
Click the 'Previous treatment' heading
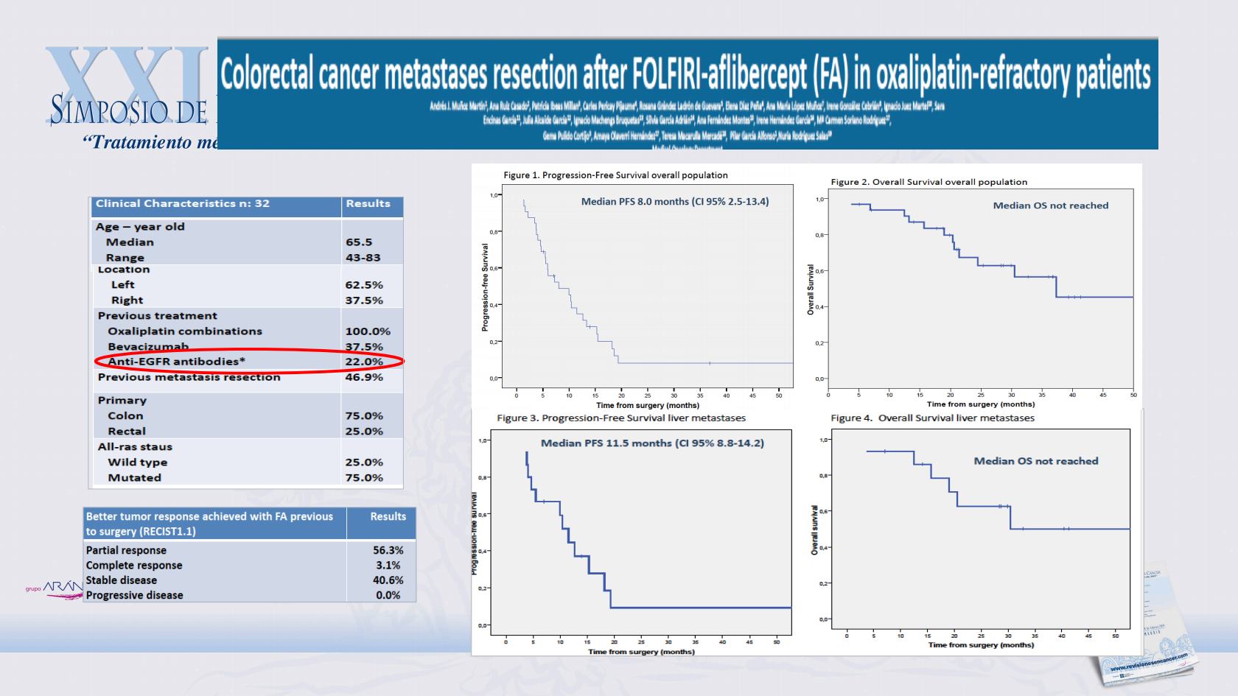coord(157,316)
